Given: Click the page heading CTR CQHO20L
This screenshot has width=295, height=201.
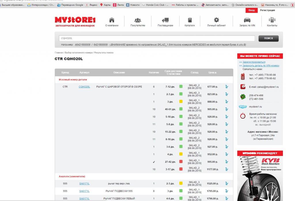Looking at the screenshot, I should pos(69,59).
